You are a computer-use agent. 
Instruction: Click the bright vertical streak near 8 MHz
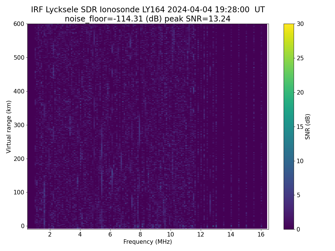click(139, 128)
